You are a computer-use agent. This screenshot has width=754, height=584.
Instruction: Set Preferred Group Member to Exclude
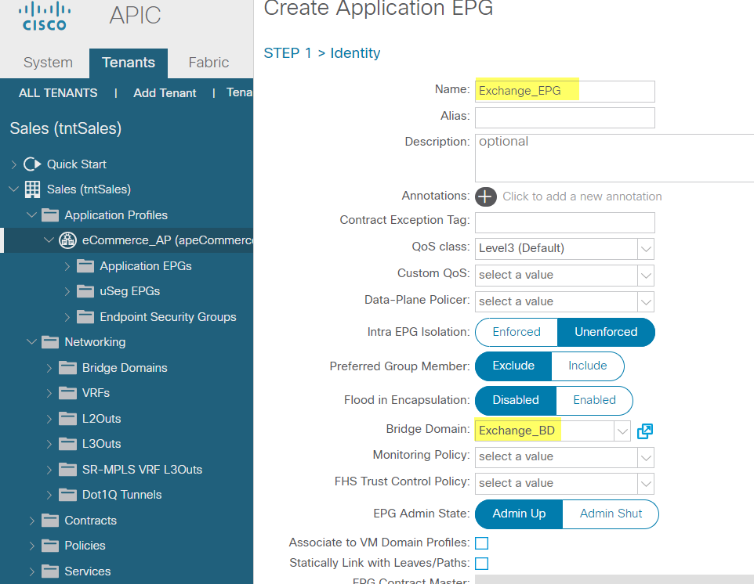pos(513,366)
